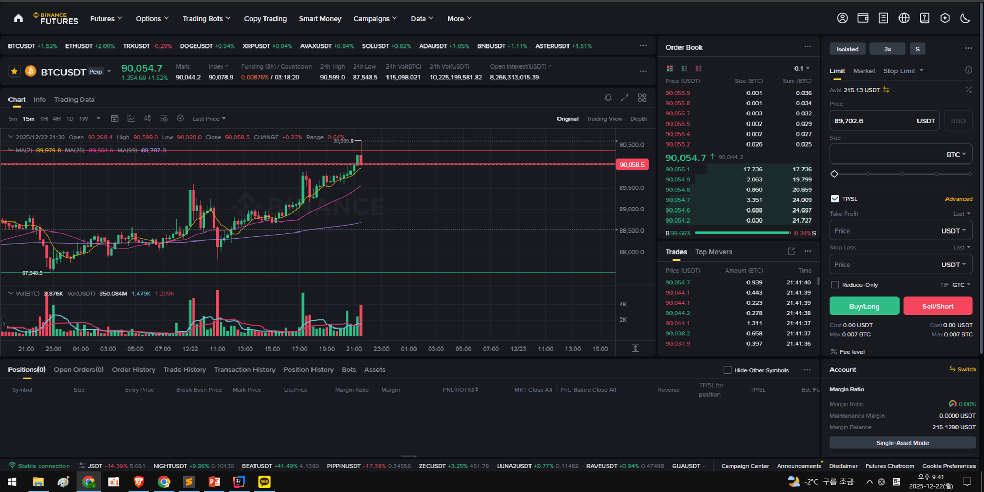Open Take Profit Last trigger dropdown
Screen dimensions: 984x492
(x=961, y=214)
